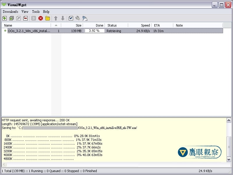
Task: Click the 24.9 KB/s speed cell in row
Action: (x=143, y=31)
